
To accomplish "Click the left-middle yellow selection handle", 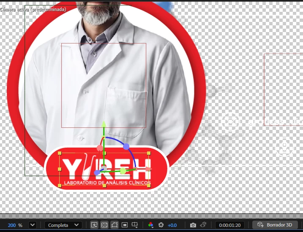I will (60, 169).
